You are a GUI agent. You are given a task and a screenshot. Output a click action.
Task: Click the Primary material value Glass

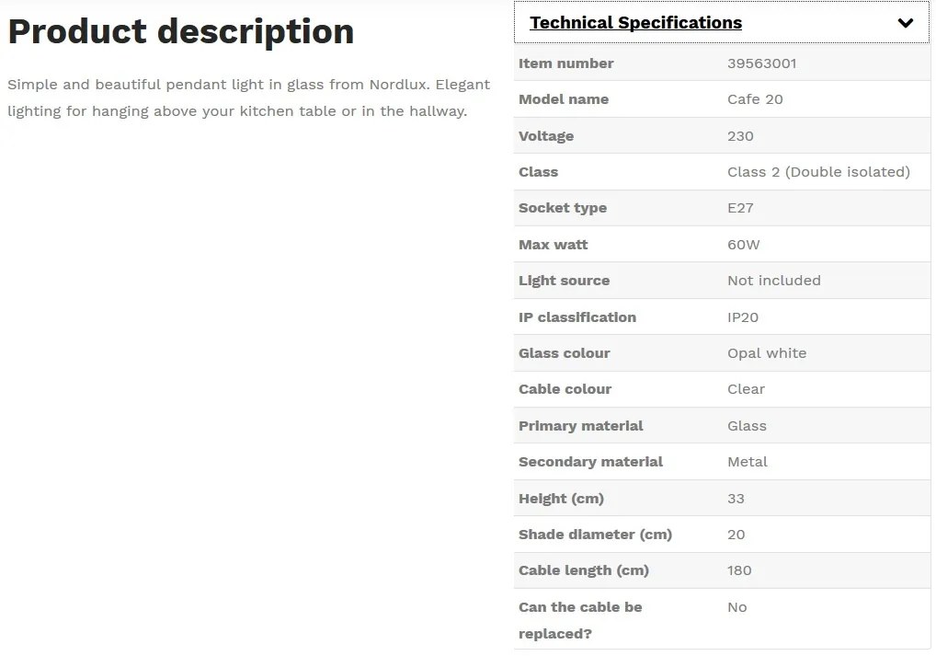click(747, 426)
